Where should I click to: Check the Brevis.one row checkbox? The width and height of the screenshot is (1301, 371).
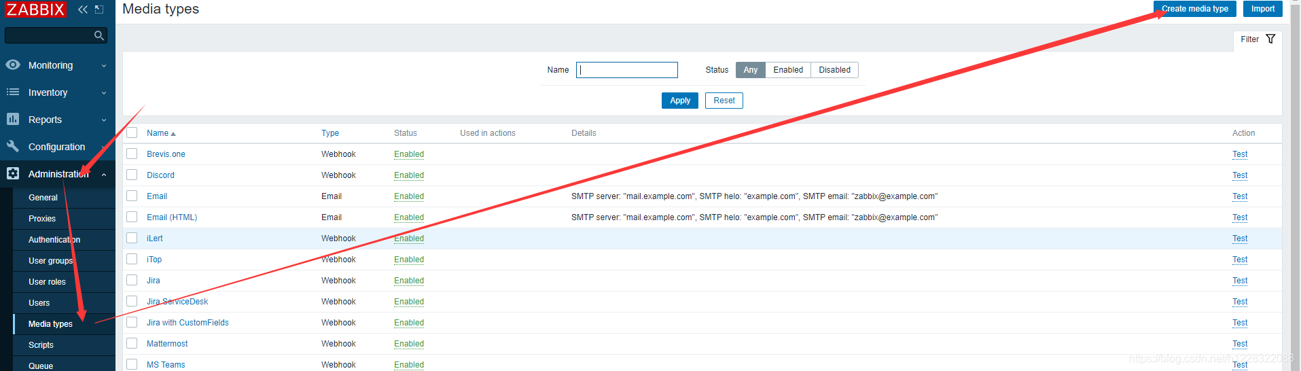click(132, 154)
